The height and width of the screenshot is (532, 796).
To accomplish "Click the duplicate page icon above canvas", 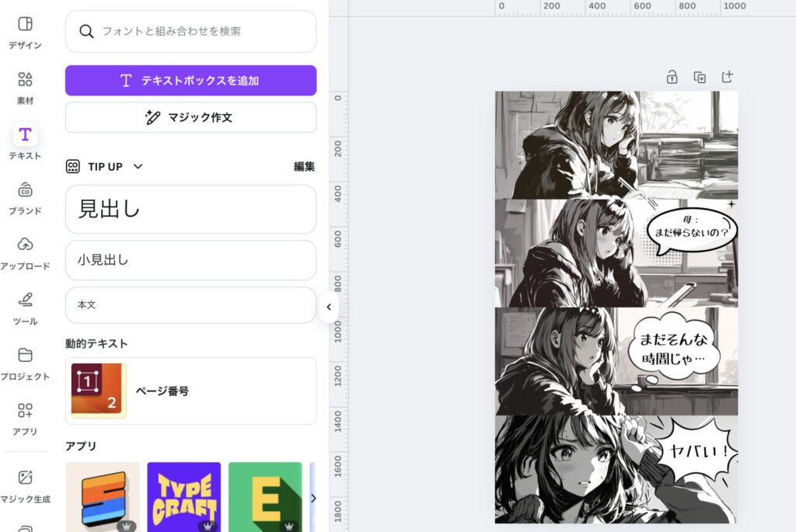I will click(x=700, y=77).
